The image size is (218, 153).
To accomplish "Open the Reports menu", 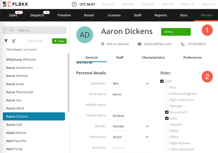I will pos(161,15).
